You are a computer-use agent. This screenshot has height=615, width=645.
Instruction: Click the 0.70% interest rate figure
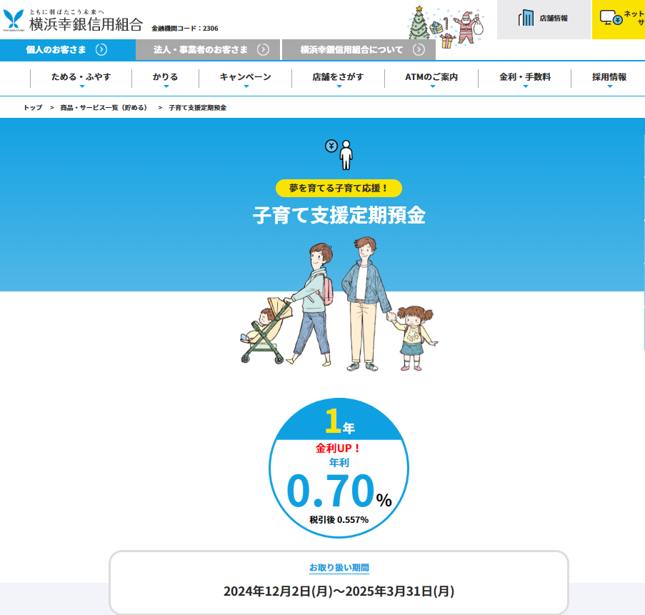click(x=339, y=490)
